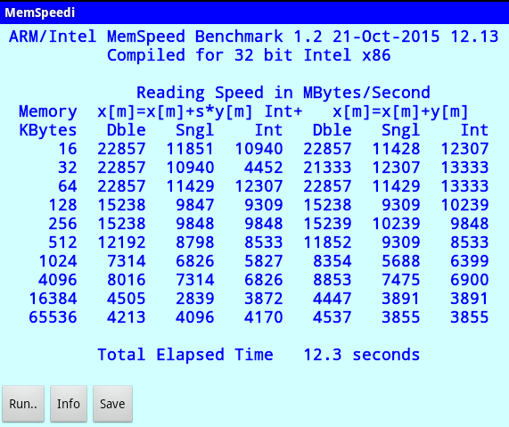Viewport: 509px width, 427px height.
Task: Select the 64 KBytes memory row label
Action: point(68,186)
